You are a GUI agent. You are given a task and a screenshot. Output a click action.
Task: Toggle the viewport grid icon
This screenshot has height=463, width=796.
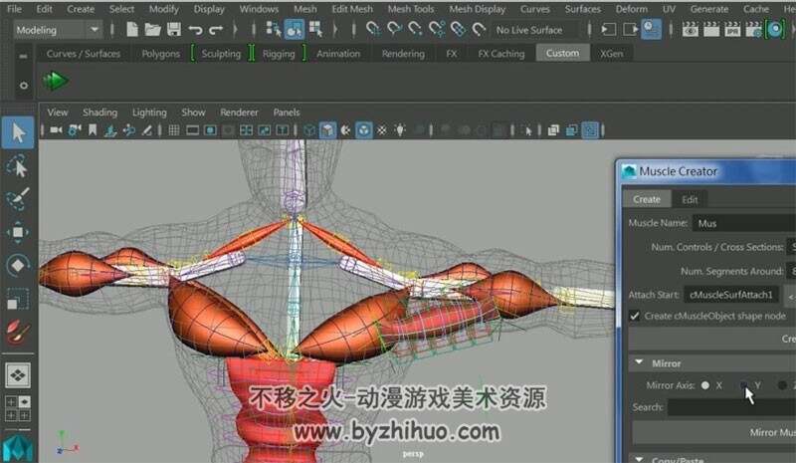click(x=173, y=130)
